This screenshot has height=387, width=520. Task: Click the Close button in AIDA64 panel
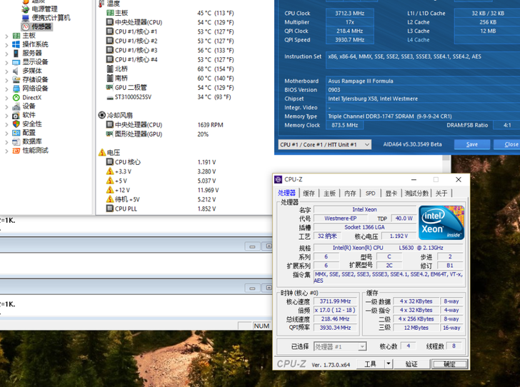507,144
